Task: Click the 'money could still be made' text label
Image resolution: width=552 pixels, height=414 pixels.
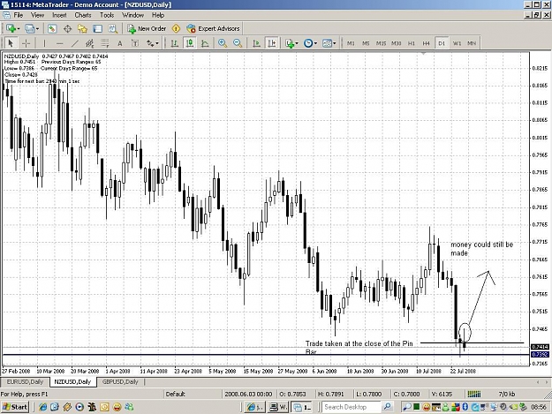Action: (x=481, y=249)
